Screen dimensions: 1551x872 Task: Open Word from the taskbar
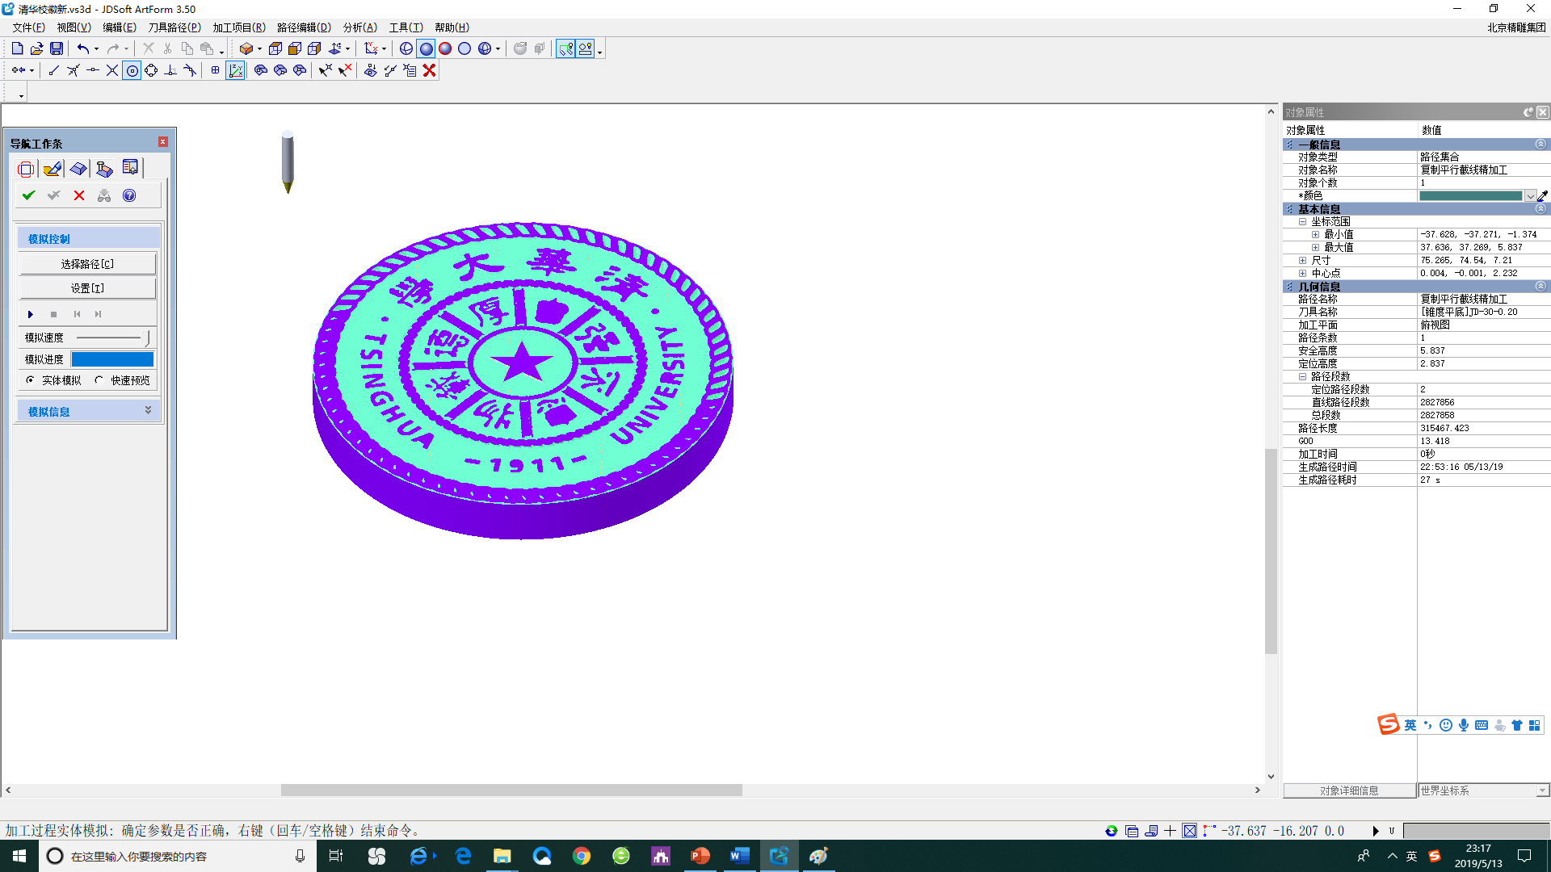[x=740, y=856]
